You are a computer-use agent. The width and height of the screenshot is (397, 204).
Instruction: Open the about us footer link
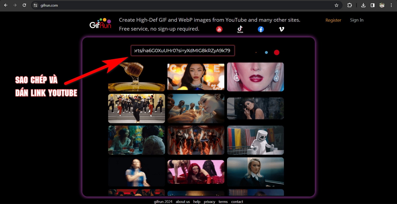pyautogui.click(x=183, y=202)
